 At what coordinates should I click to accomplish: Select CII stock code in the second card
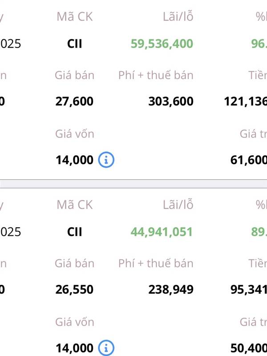coord(74,232)
